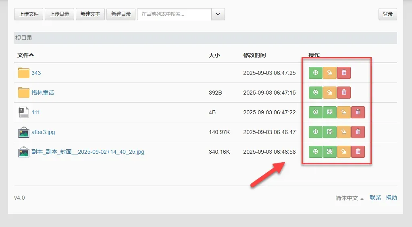The height and width of the screenshot is (227, 412).
Task: Download after3.jpg using the green icon
Action: point(316,132)
